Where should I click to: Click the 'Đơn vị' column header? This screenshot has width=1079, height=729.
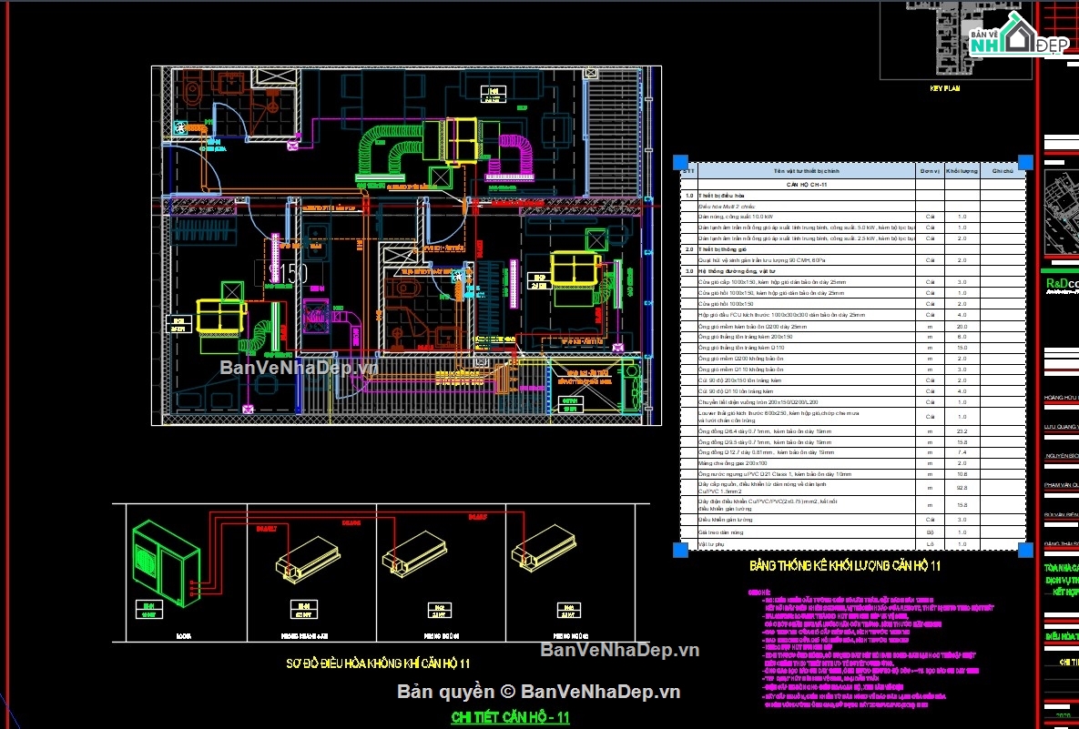(x=930, y=170)
